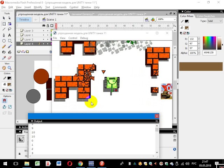Expand the Actions panel triangle
This screenshot has height=168, width=224.
[x=20, y=127]
